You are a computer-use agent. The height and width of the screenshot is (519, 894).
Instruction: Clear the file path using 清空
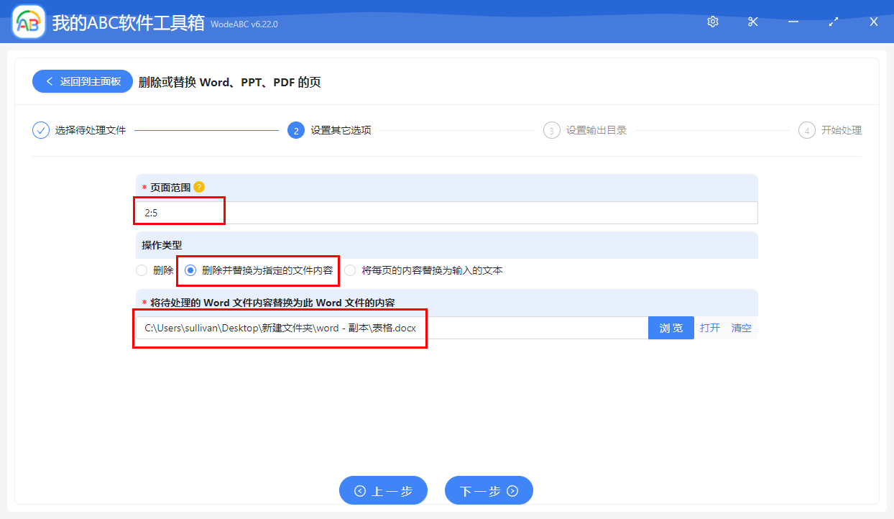741,327
